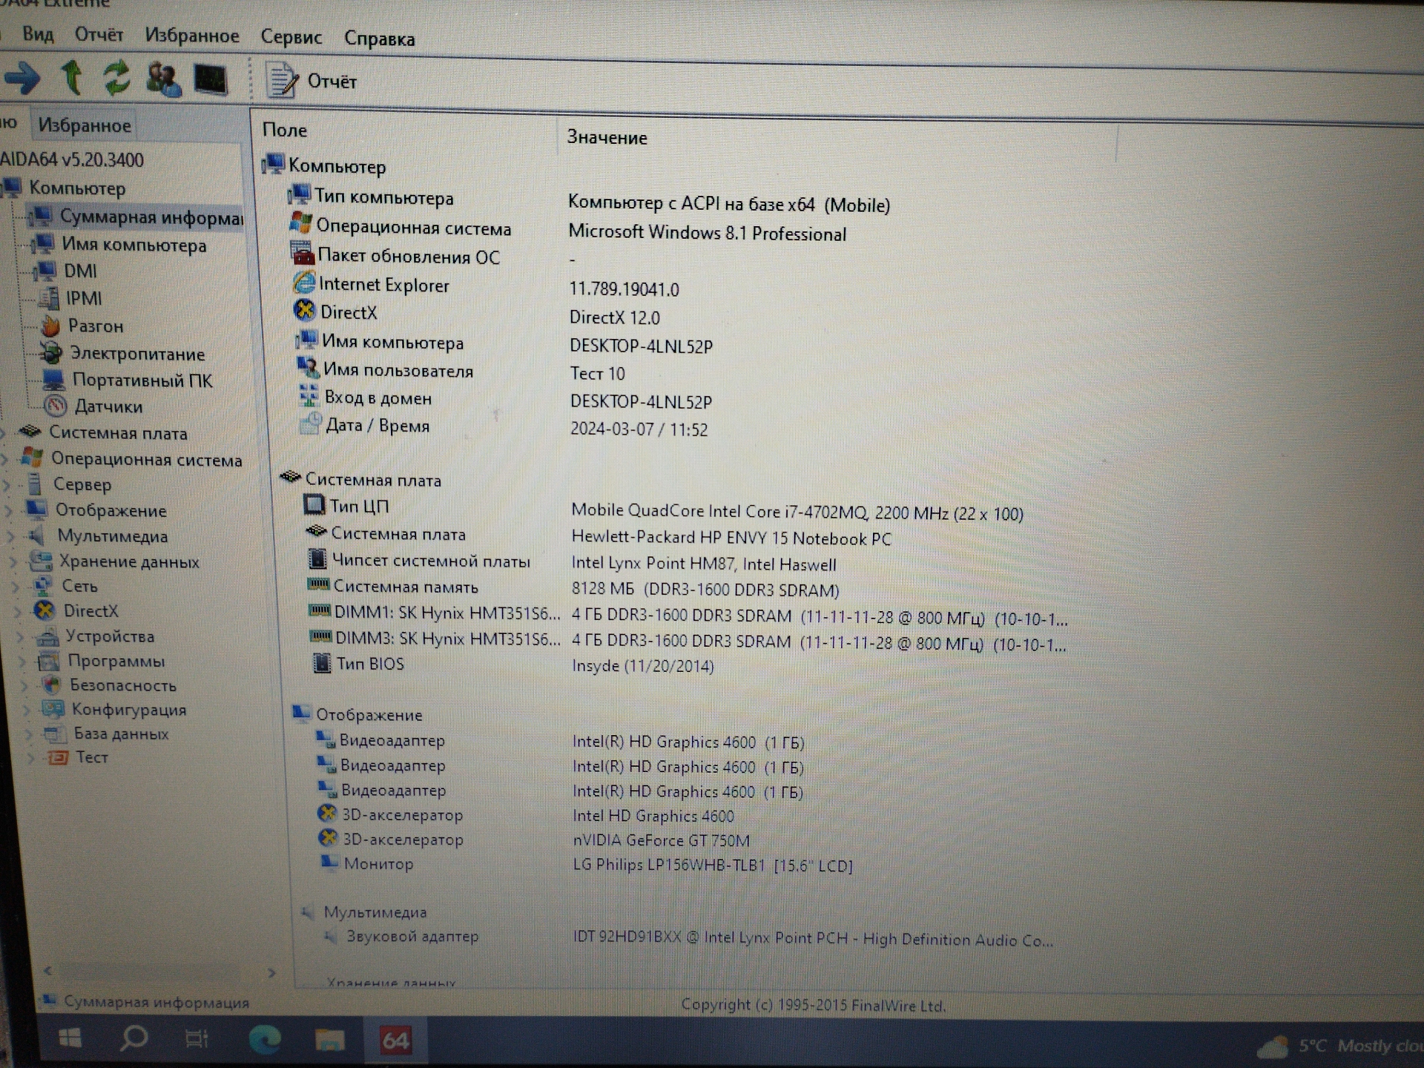Click the Отчёт report toolbar button
1424x1068 pixels.
tap(311, 81)
